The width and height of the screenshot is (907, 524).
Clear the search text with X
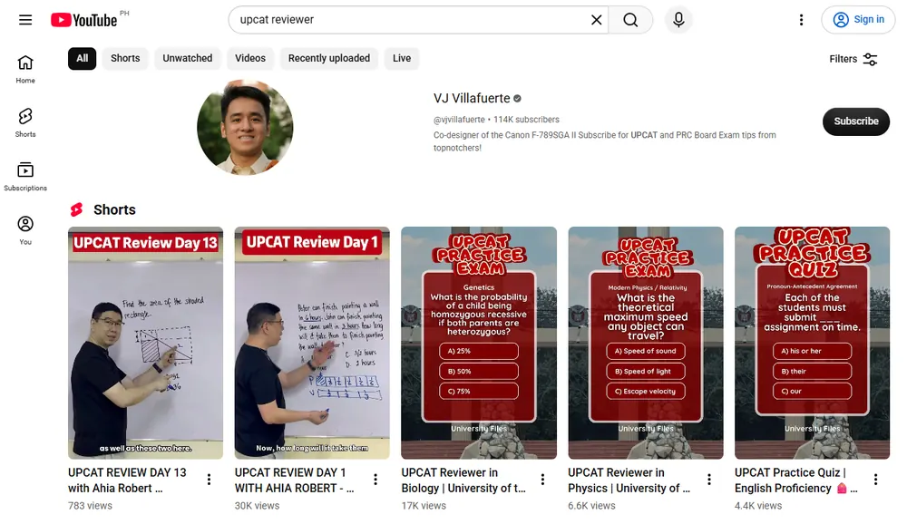pos(597,20)
